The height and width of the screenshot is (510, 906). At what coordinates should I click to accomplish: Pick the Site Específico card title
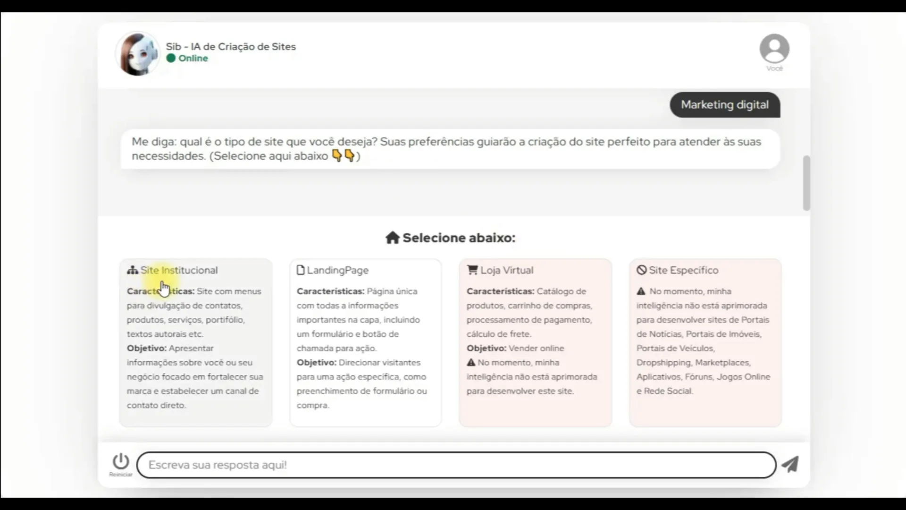tap(683, 270)
